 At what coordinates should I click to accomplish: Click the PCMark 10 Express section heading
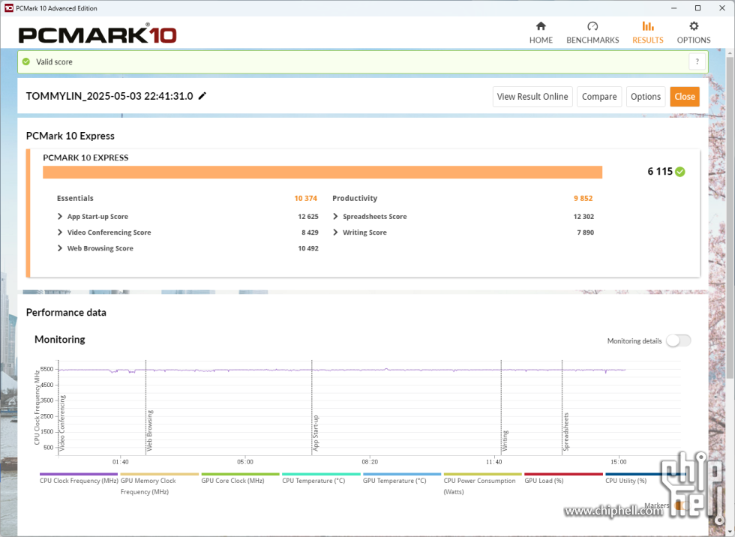point(70,136)
